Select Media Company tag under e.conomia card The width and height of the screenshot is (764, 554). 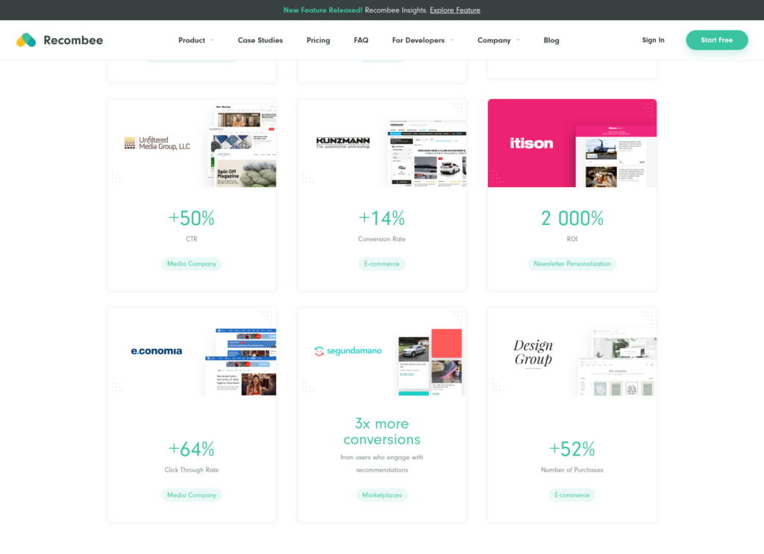click(x=192, y=495)
